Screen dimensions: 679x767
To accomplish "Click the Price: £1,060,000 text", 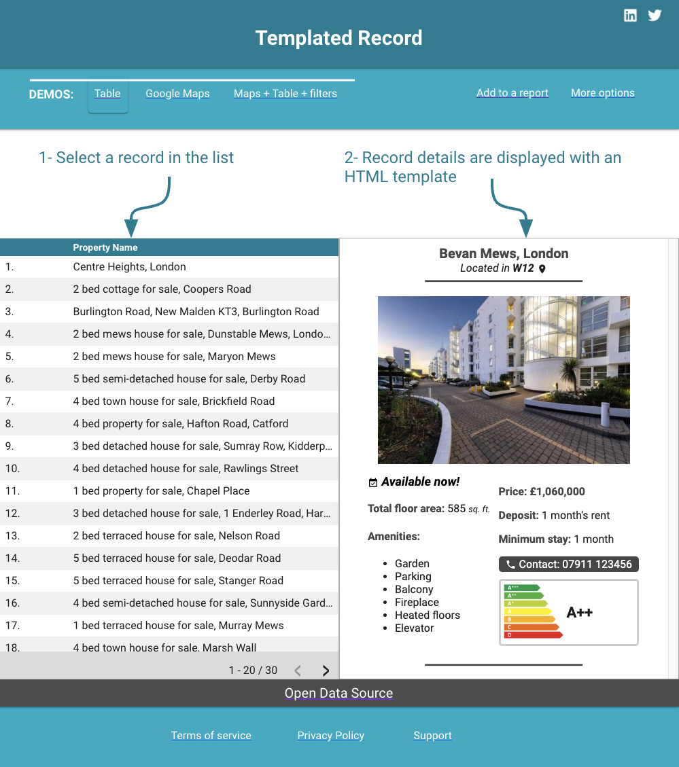I will pos(542,492).
